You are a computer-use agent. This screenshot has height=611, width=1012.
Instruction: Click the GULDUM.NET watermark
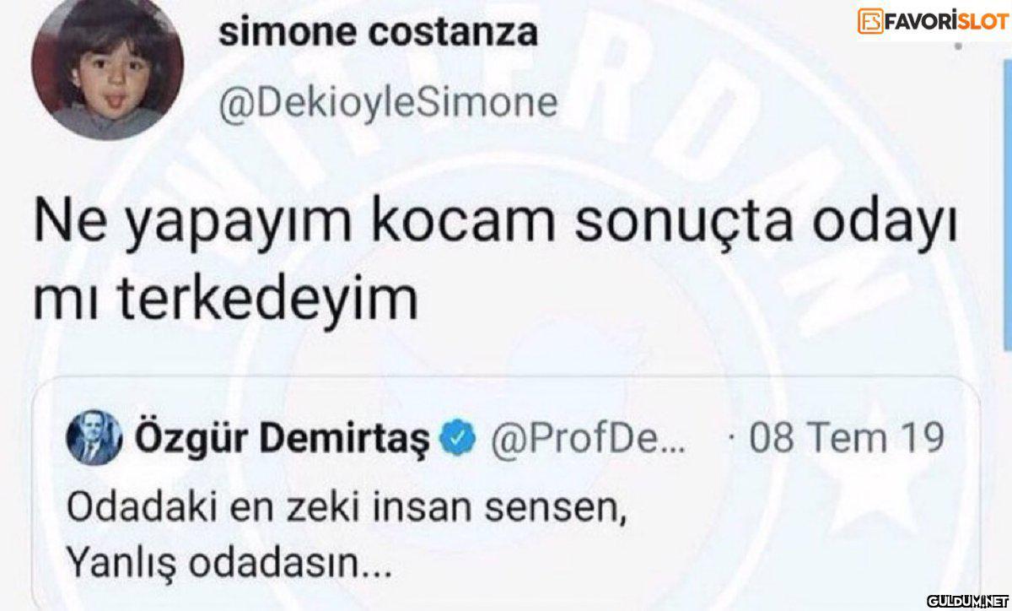(x=968, y=601)
